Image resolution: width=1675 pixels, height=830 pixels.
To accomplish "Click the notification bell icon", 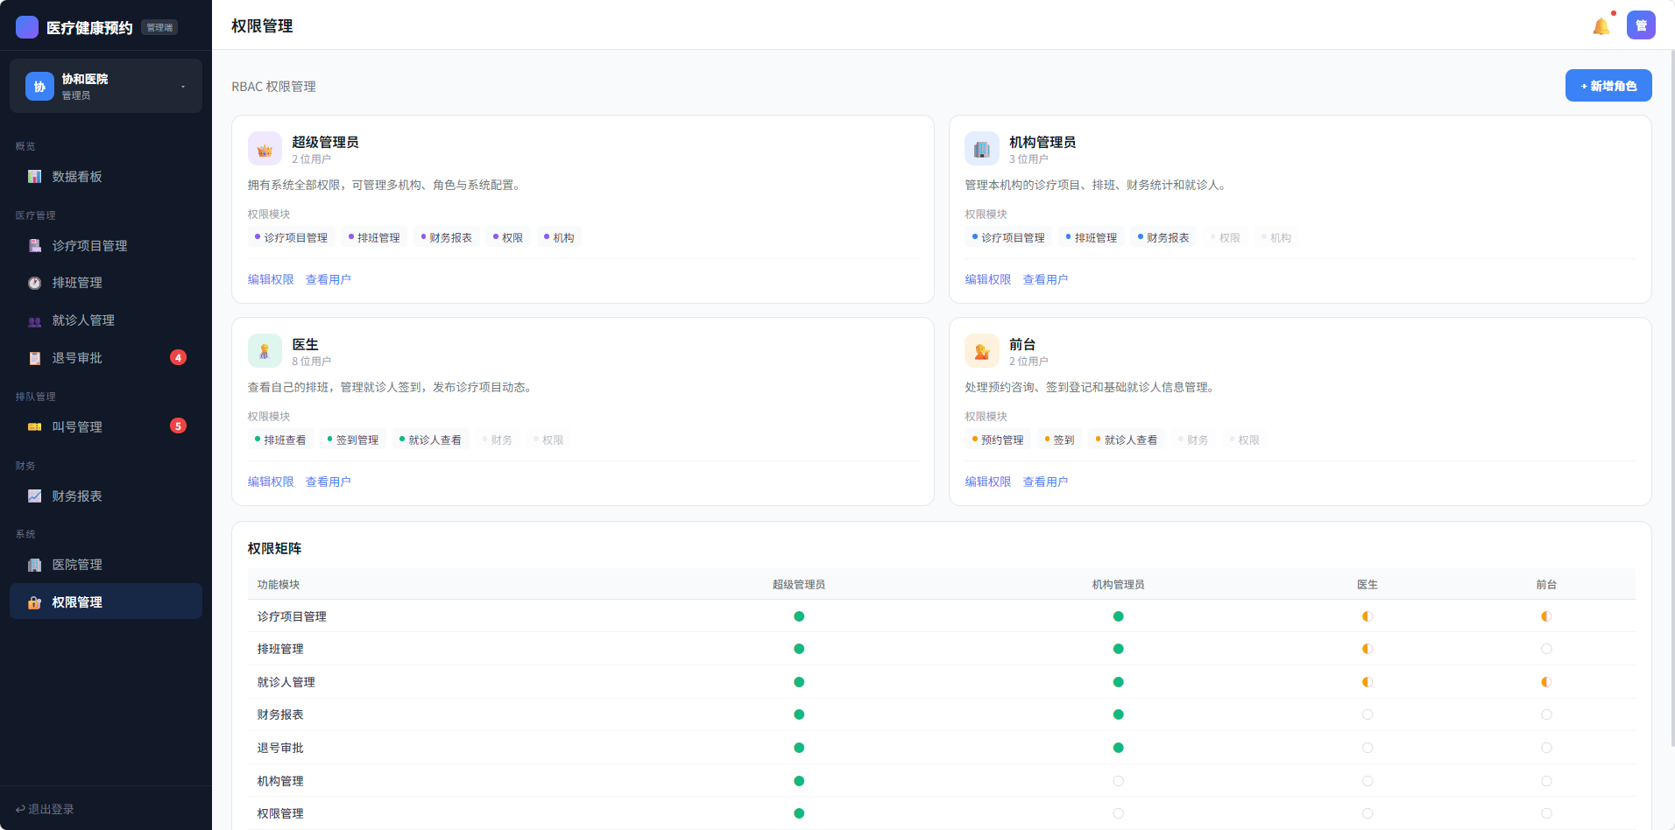I will pyautogui.click(x=1601, y=26).
